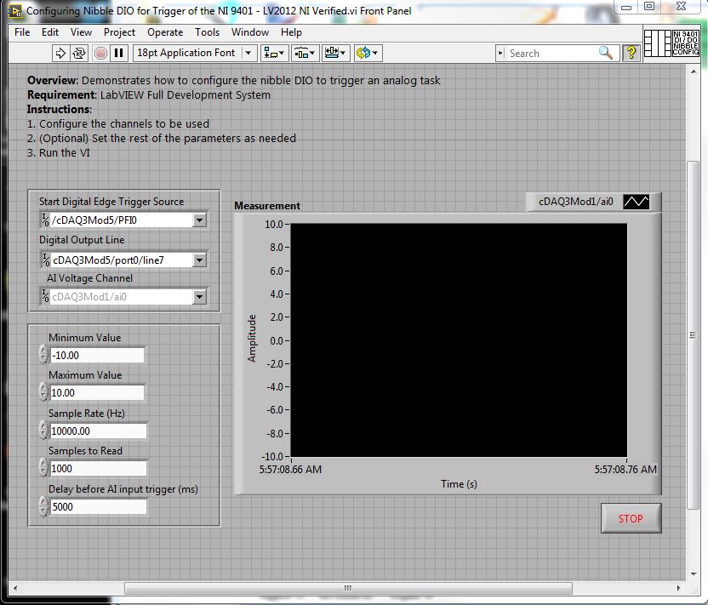The width and height of the screenshot is (708, 605).
Task: Click the Run arrow button
Action: pyautogui.click(x=60, y=53)
